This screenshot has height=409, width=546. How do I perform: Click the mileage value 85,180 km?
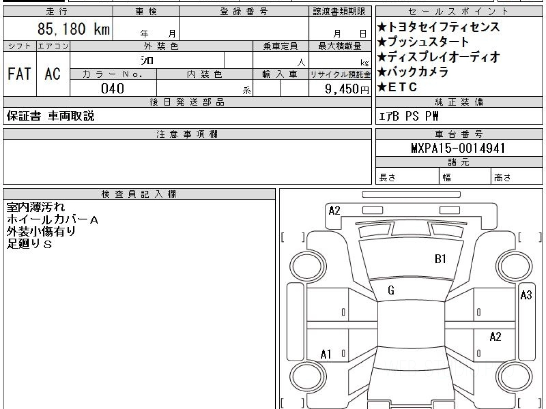point(73,29)
